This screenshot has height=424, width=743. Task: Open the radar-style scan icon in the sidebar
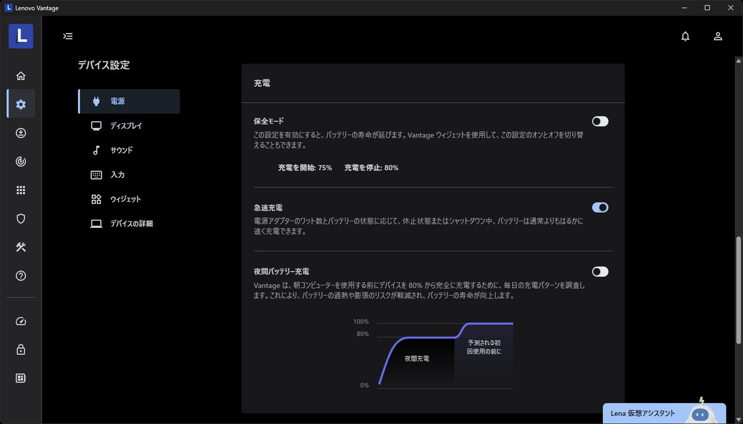pyautogui.click(x=21, y=162)
